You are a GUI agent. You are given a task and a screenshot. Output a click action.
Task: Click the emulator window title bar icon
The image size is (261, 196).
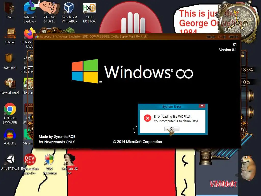[37, 36]
